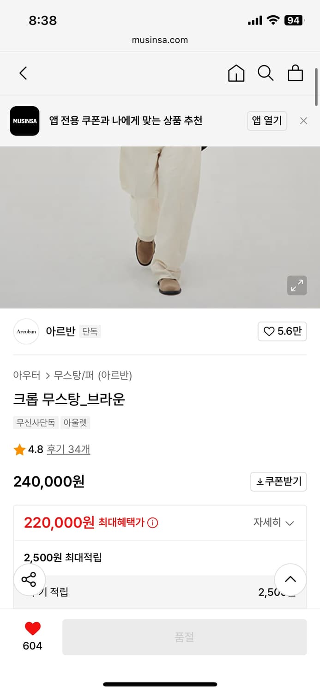View the product image in fullscreen

pyautogui.click(x=297, y=286)
